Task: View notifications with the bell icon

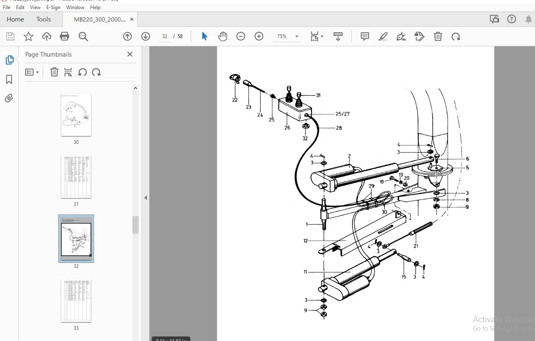Action: coord(528,19)
